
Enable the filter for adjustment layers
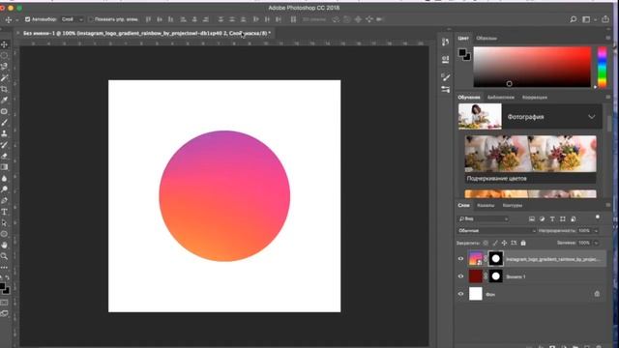[x=542, y=219]
